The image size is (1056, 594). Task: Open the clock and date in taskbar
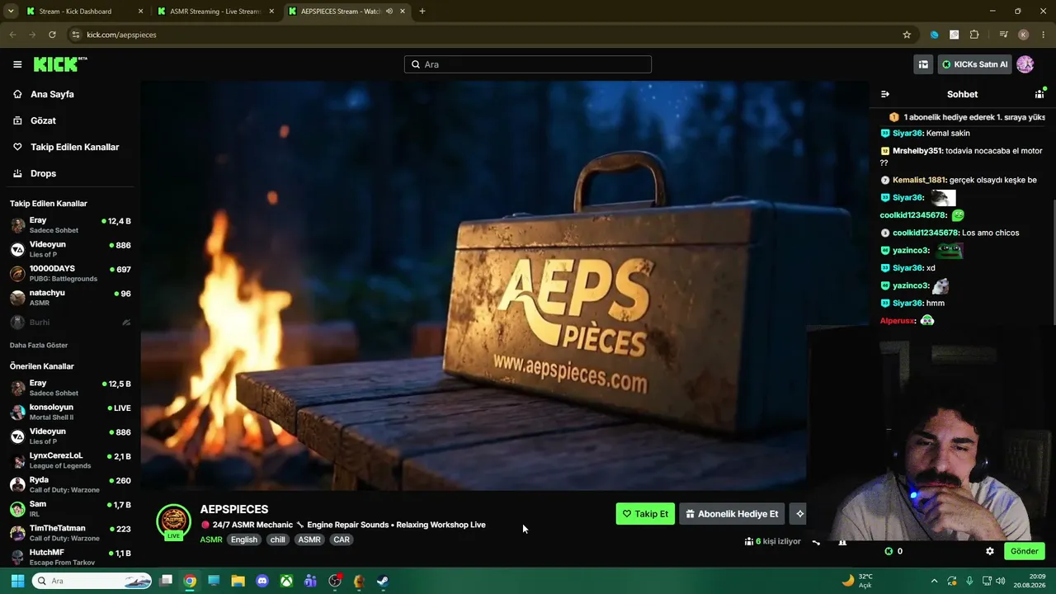point(1029,581)
